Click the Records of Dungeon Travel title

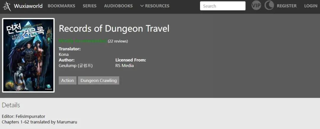tap(114, 29)
